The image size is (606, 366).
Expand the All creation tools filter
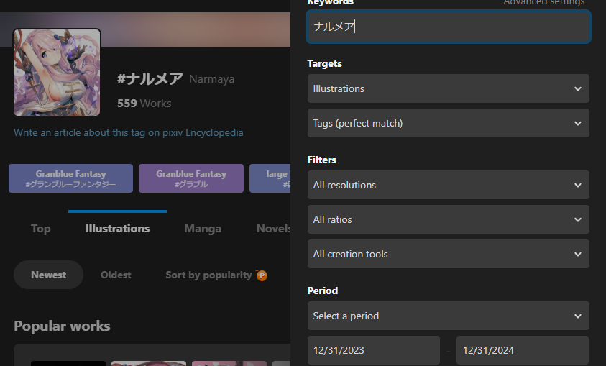pos(449,254)
